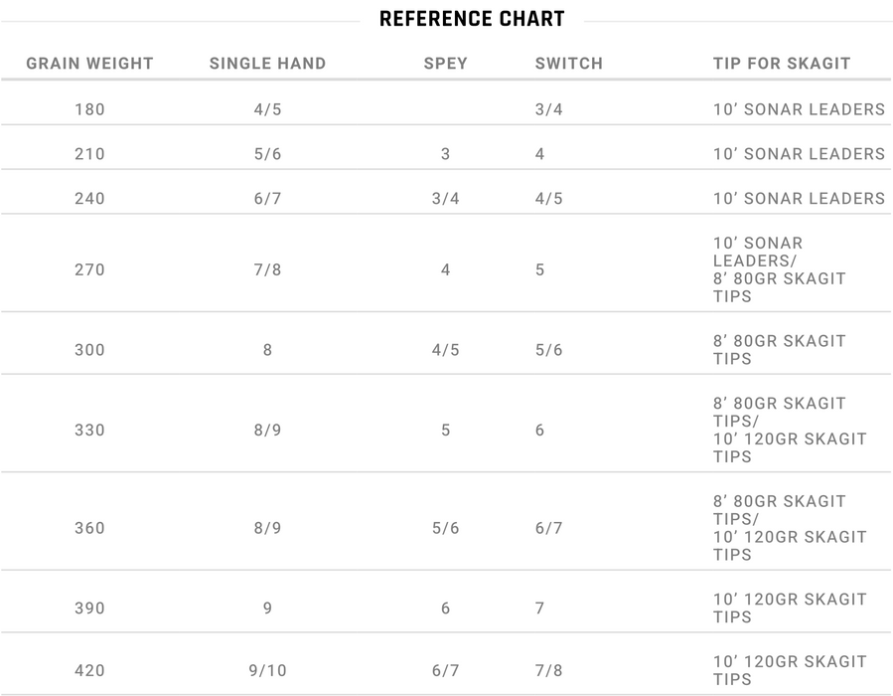Image resolution: width=893 pixels, height=696 pixels.
Task: Click the 9/10 single hand value
Action: click(x=267, y=670)
